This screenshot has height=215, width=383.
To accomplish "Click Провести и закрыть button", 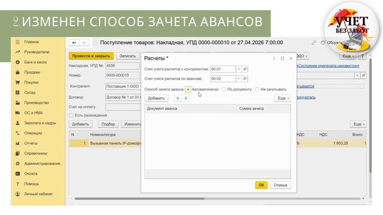I will coord(91,56).
